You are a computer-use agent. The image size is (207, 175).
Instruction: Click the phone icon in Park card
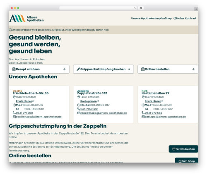tap(143, 113)
